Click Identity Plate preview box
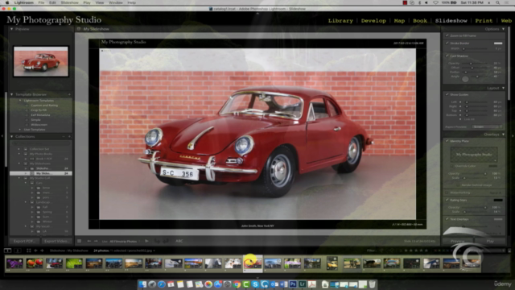 [x=474, y=154]
